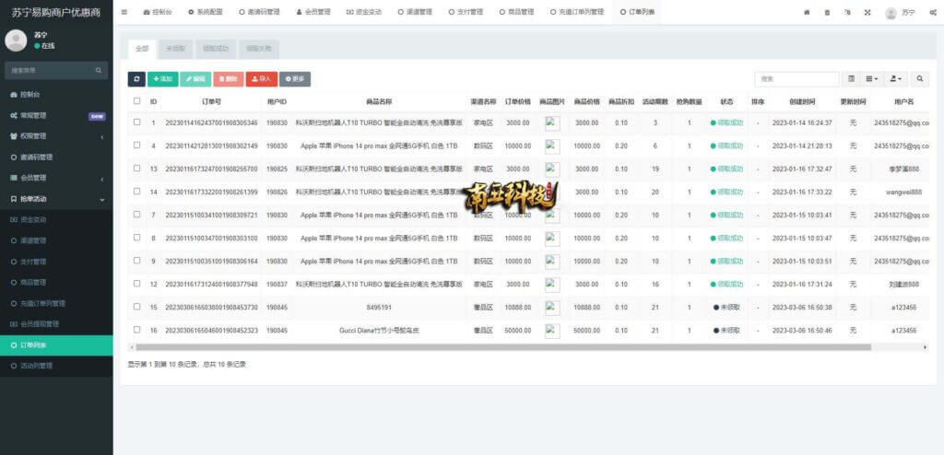Check the checkbox for row ID 4
This screenshot has height=455, width=944.
136,145
